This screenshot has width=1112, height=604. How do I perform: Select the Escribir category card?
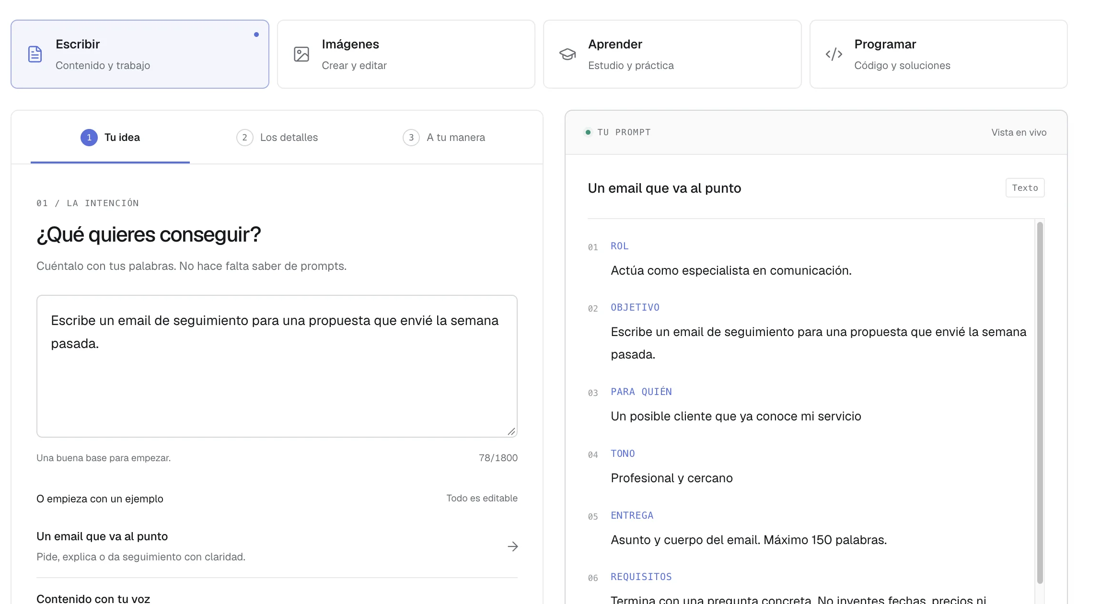(x=140, y=54)
